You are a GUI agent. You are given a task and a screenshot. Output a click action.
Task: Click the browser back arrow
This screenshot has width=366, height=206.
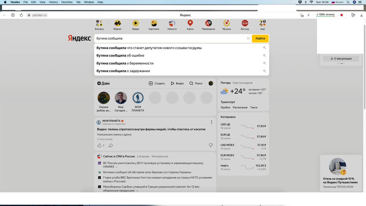click(x=5, y=15)
